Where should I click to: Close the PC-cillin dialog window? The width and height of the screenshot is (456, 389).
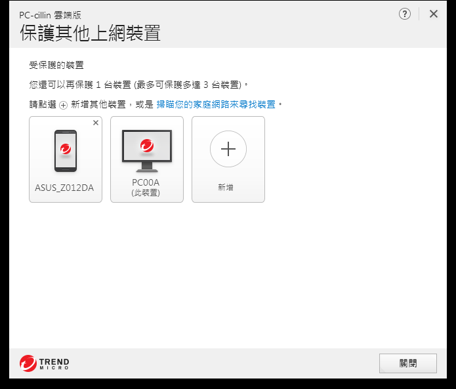(x=433, y=14)
